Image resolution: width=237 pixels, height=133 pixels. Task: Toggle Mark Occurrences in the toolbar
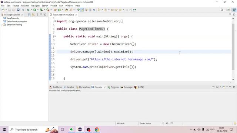(x=82, y=10)
